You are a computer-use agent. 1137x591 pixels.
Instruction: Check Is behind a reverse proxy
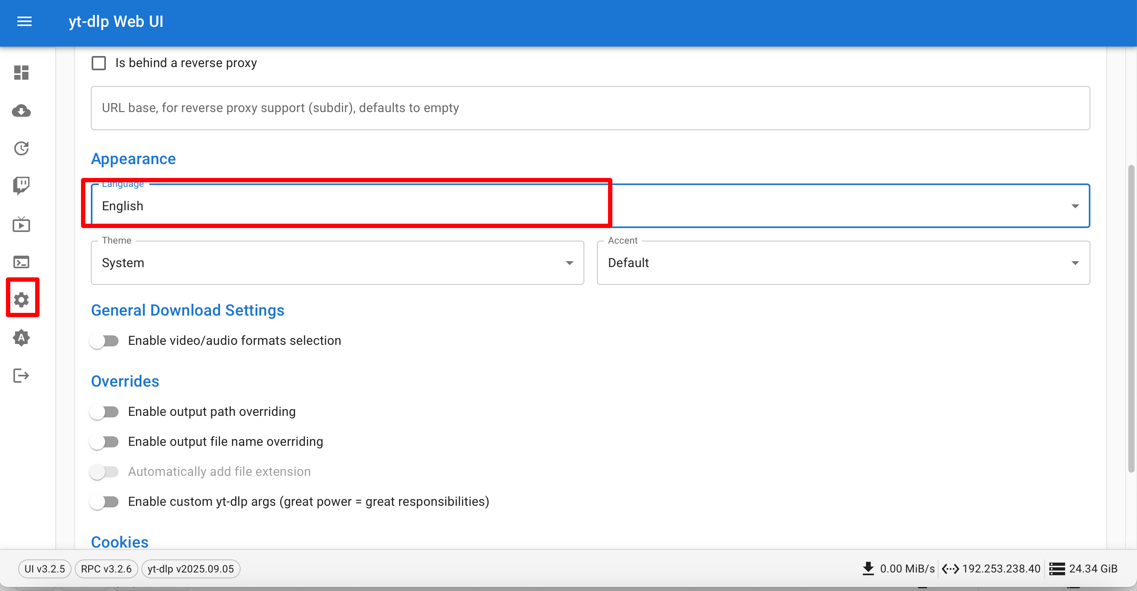pos(98,63)
